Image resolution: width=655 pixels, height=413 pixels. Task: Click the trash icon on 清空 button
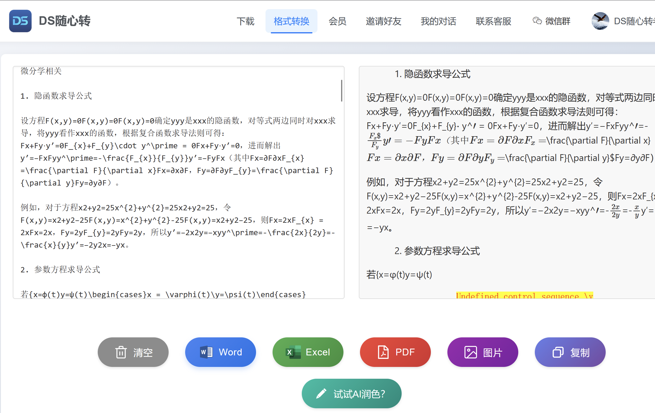(x=121, y=352)
